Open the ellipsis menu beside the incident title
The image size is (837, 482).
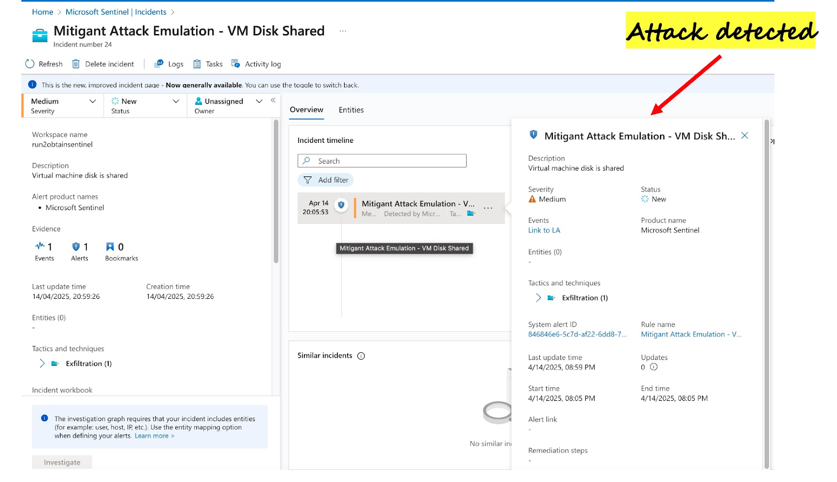click(x=343, y=31)
